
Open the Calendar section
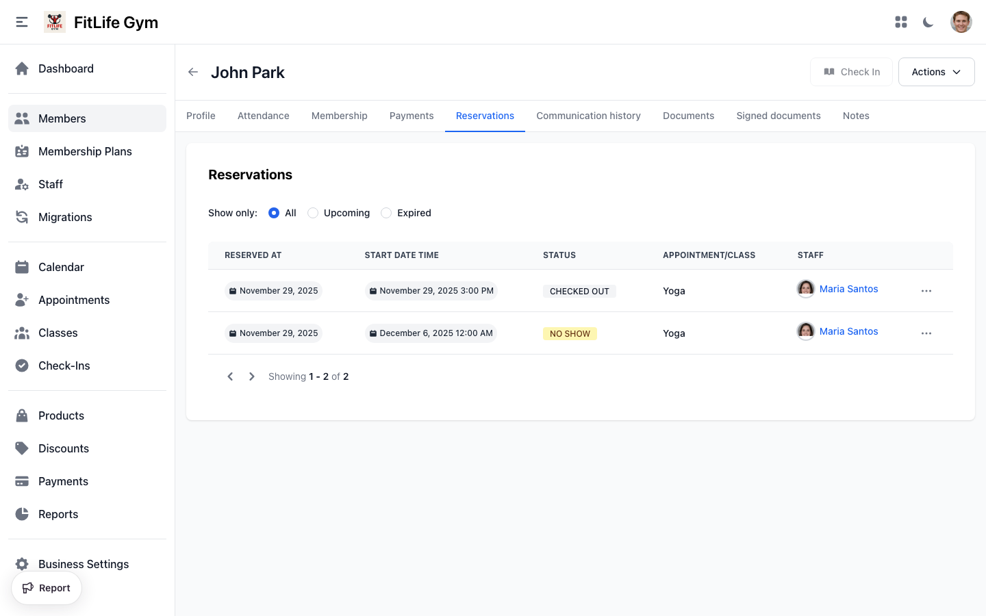point(62,267)
